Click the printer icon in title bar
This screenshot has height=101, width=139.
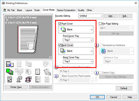[3, 3]
